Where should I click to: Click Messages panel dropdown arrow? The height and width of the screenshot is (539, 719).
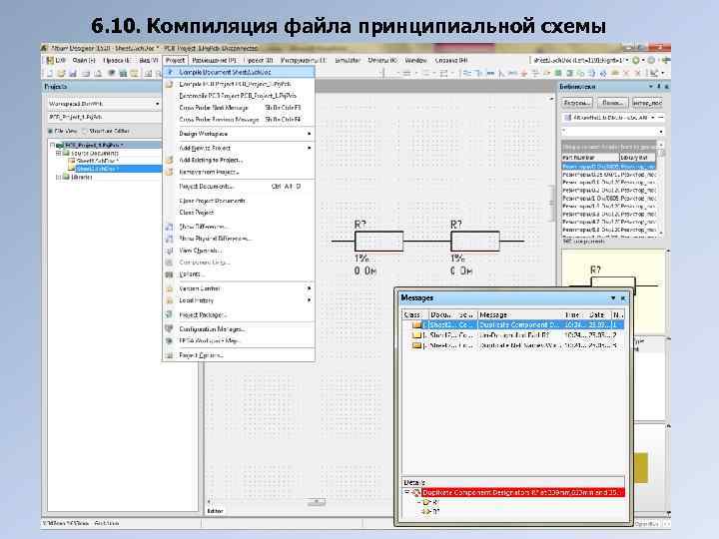(x=612, y=297)
